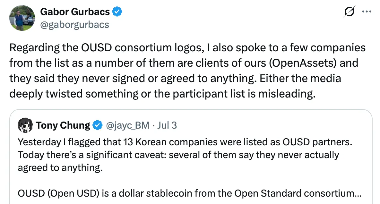Click the 'OUSD (Open USD) is a dollar stablecoin' line

click(x=189, y=193)
